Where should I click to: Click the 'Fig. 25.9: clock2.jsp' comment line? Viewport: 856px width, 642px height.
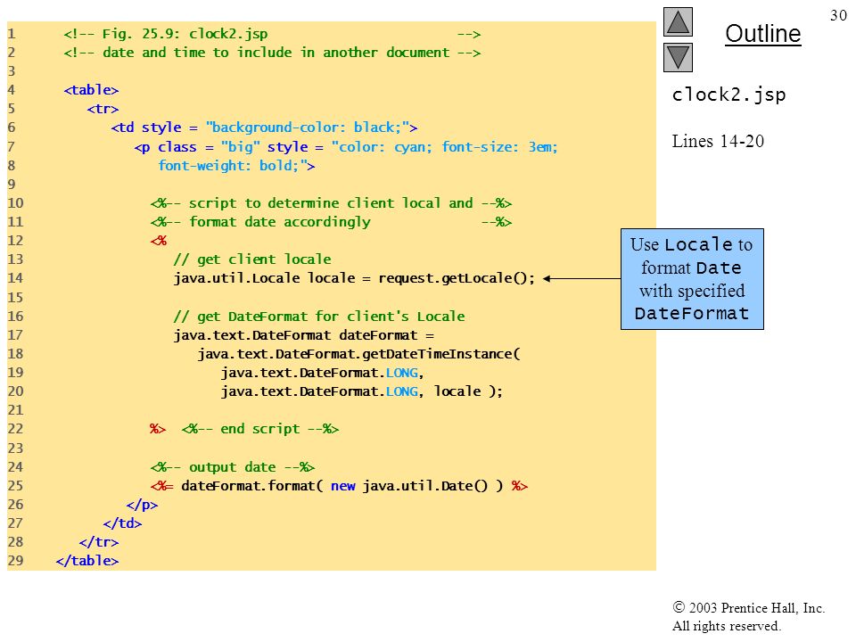pos(272,34)
